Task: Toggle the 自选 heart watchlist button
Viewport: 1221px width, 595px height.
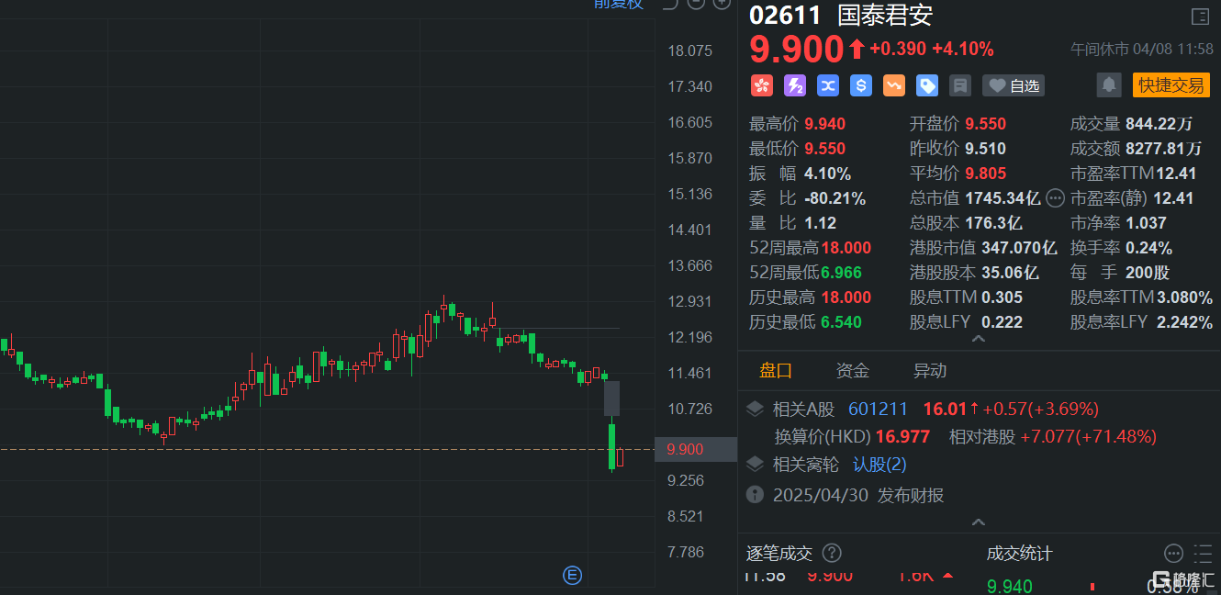Action: (1014, 86)
